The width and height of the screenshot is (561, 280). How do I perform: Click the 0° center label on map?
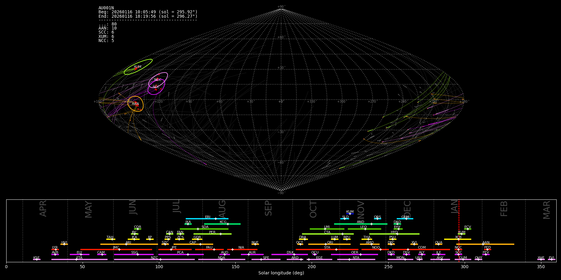click(281, 102)
